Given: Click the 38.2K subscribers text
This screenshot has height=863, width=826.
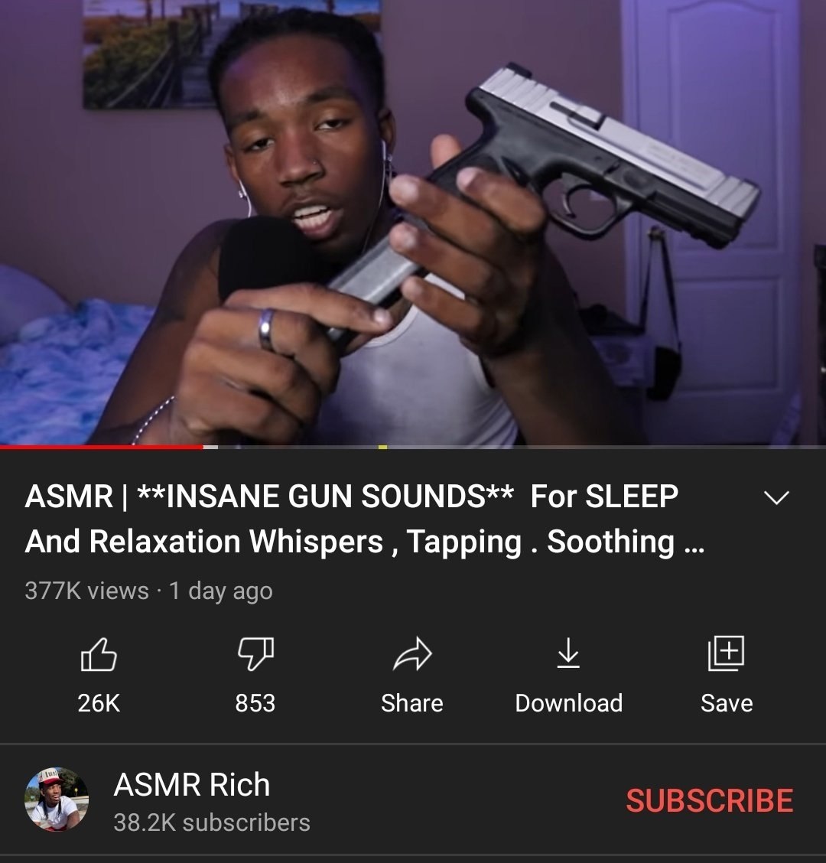Looking at the screenshot, I should click(212, 822).
